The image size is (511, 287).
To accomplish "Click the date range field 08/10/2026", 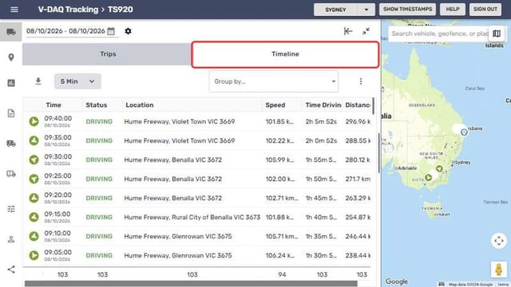I will (65, 31).
